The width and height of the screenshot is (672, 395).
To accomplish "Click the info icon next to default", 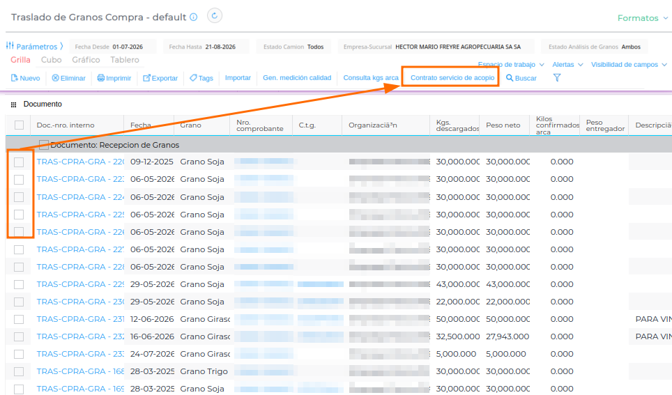I will tap(194, 17).
